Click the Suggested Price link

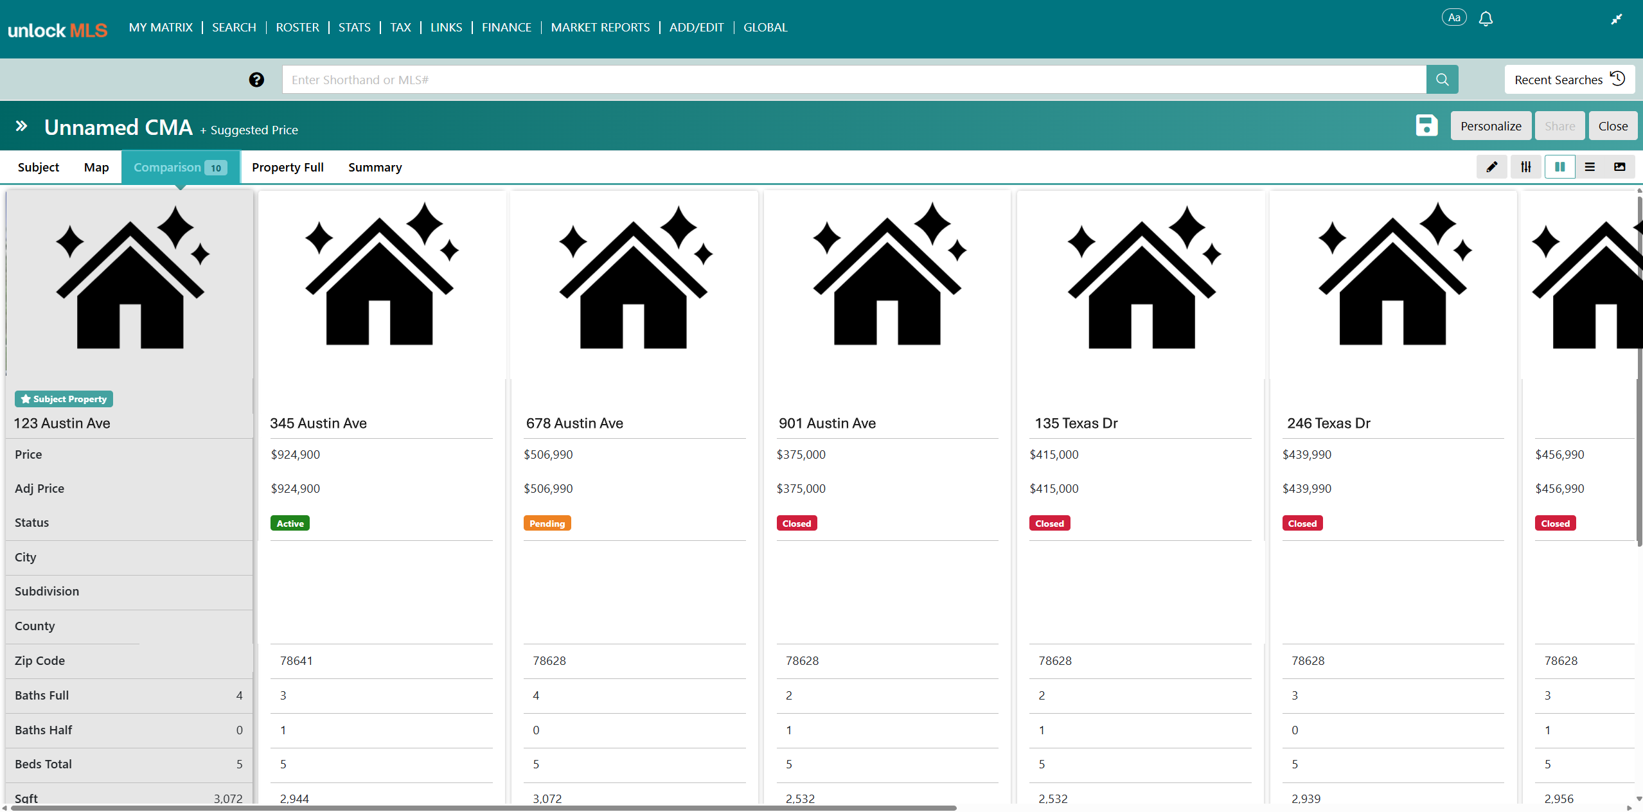point(249,130)
